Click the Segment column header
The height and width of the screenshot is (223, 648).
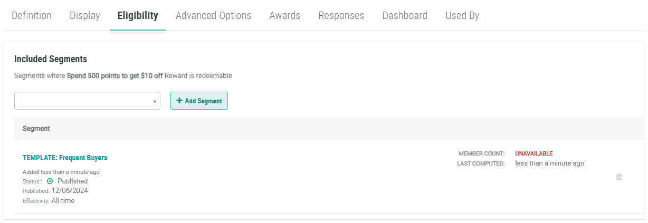pos(36,128)
